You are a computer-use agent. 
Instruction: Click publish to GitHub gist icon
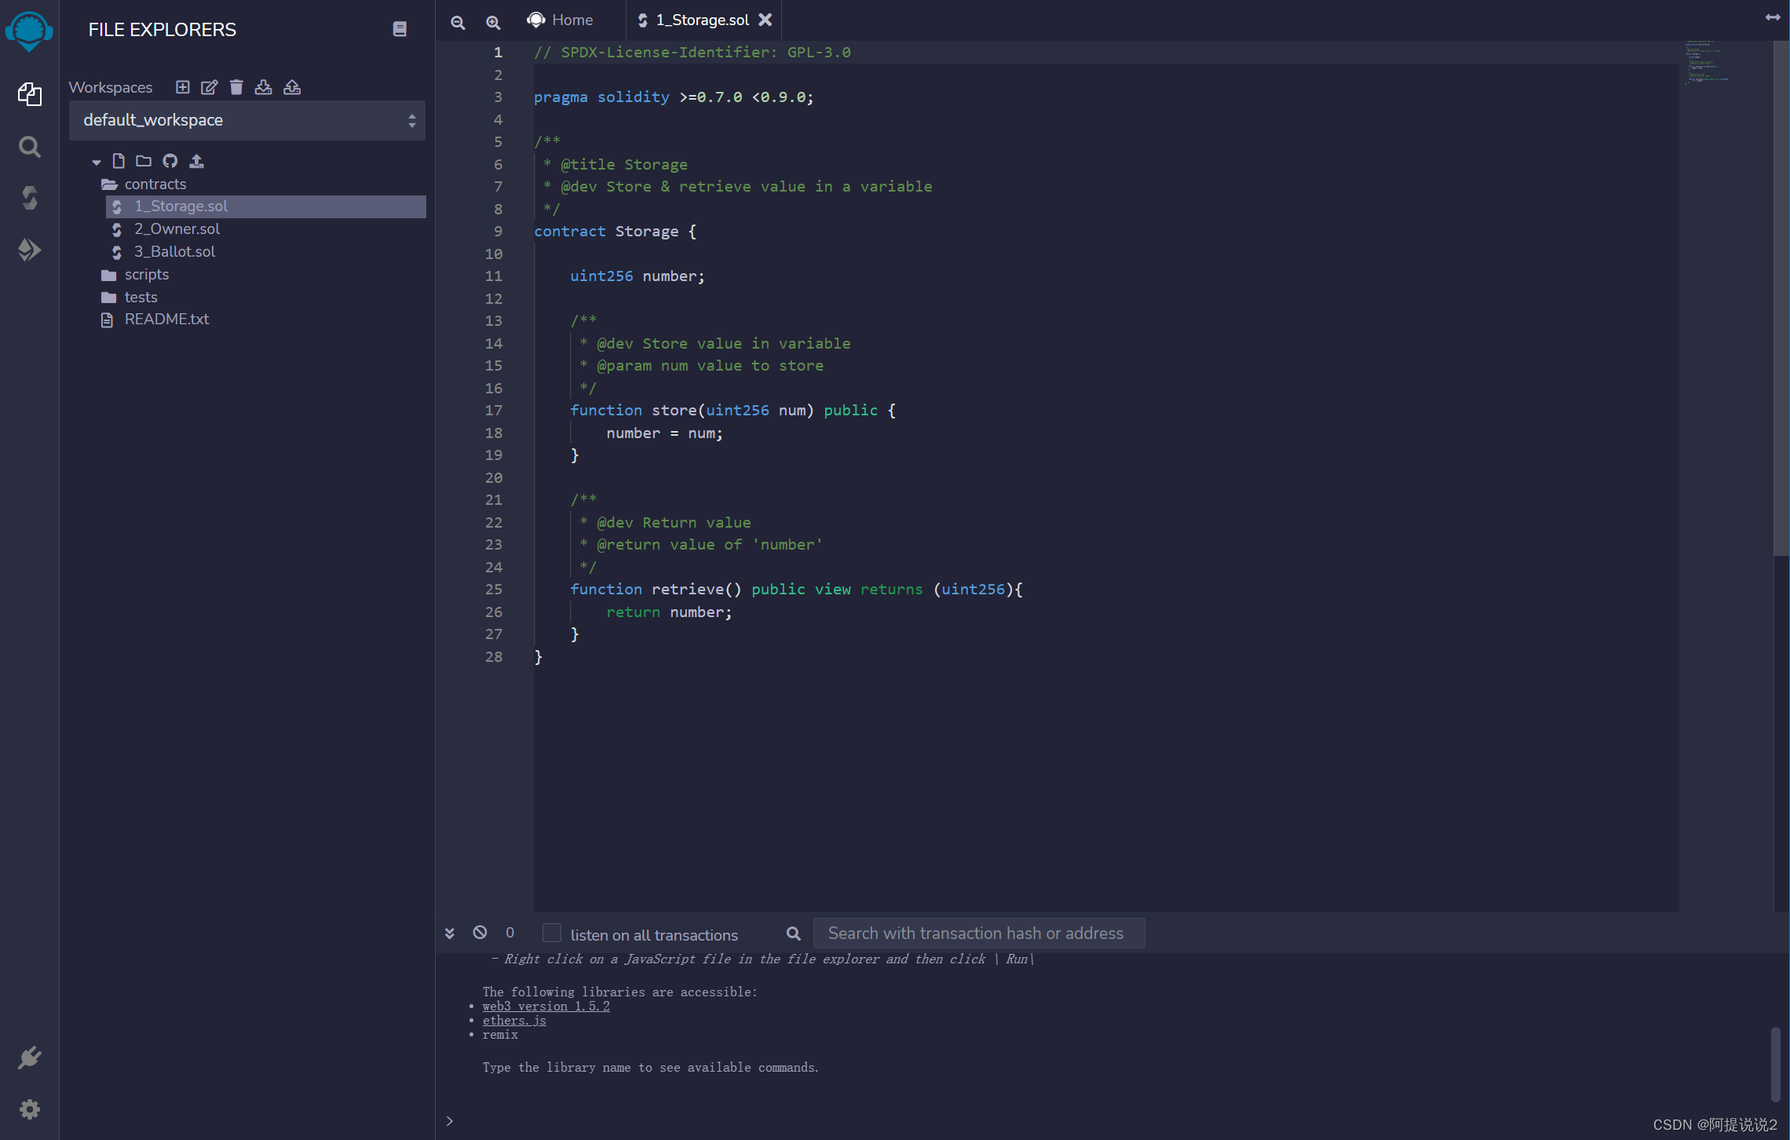[x=170, y=161]
